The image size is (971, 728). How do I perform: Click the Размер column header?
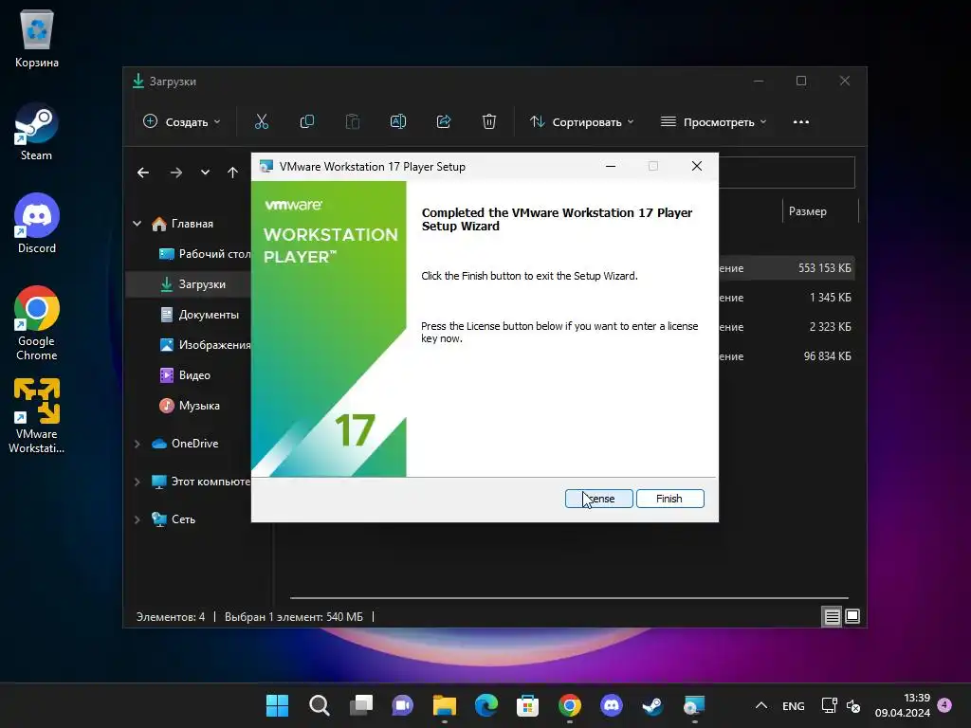820,211
